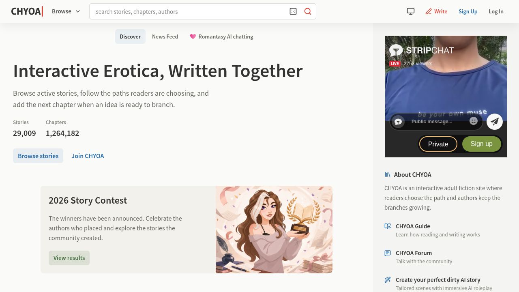Click the Stripchat logo in the ad
This screenshot has width=519, height=292.
click(x=422, y=50)
